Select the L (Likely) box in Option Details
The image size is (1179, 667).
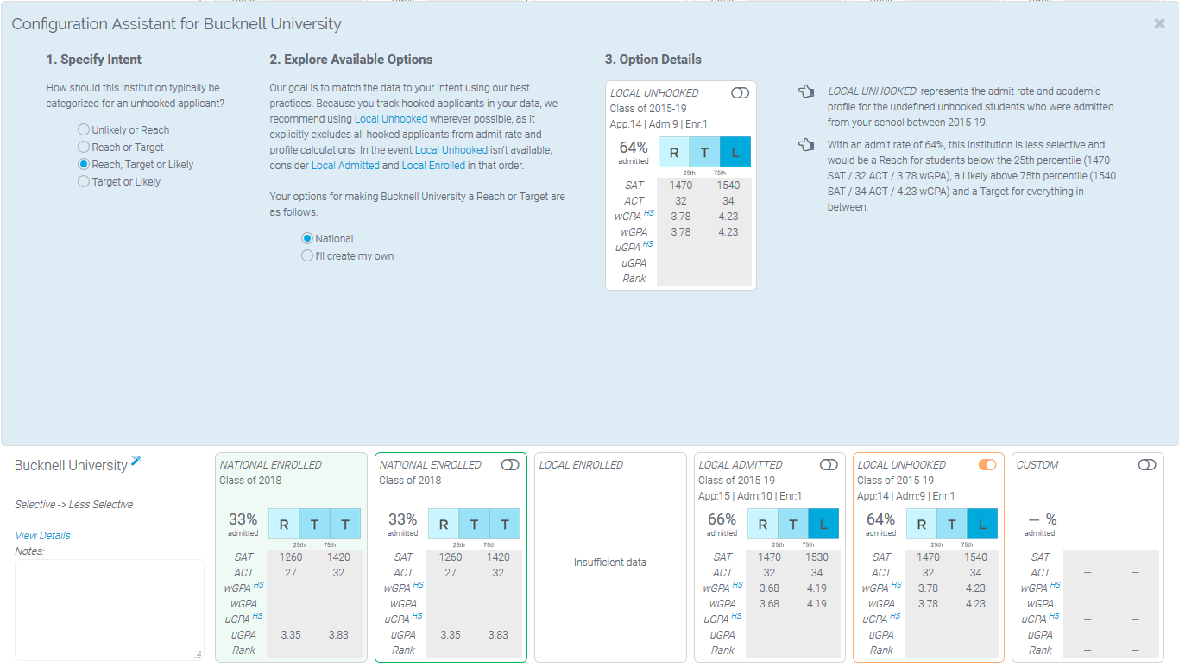tap(735, 152)
